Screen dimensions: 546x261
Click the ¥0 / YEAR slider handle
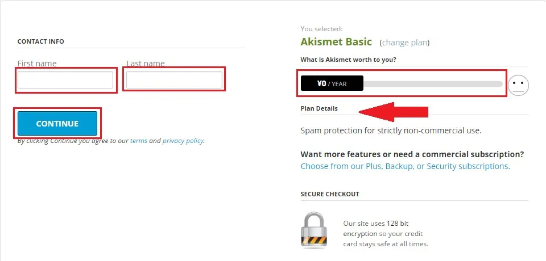click(332, 84)
